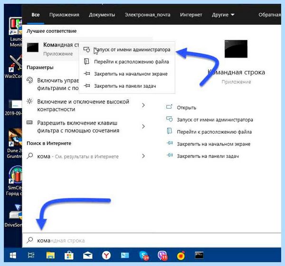Click the pin to taskbar icon in right pane
Screen dimensions: 285x266
coord(170,155)
